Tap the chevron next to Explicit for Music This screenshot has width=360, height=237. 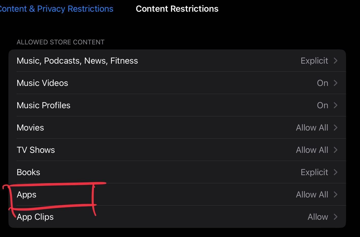[x=335, y=61]
